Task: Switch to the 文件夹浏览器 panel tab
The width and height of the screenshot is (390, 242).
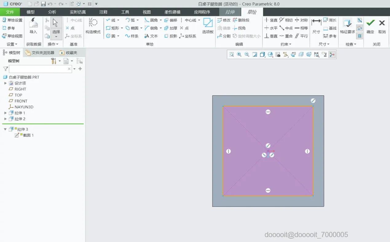Action: [40, 53]
